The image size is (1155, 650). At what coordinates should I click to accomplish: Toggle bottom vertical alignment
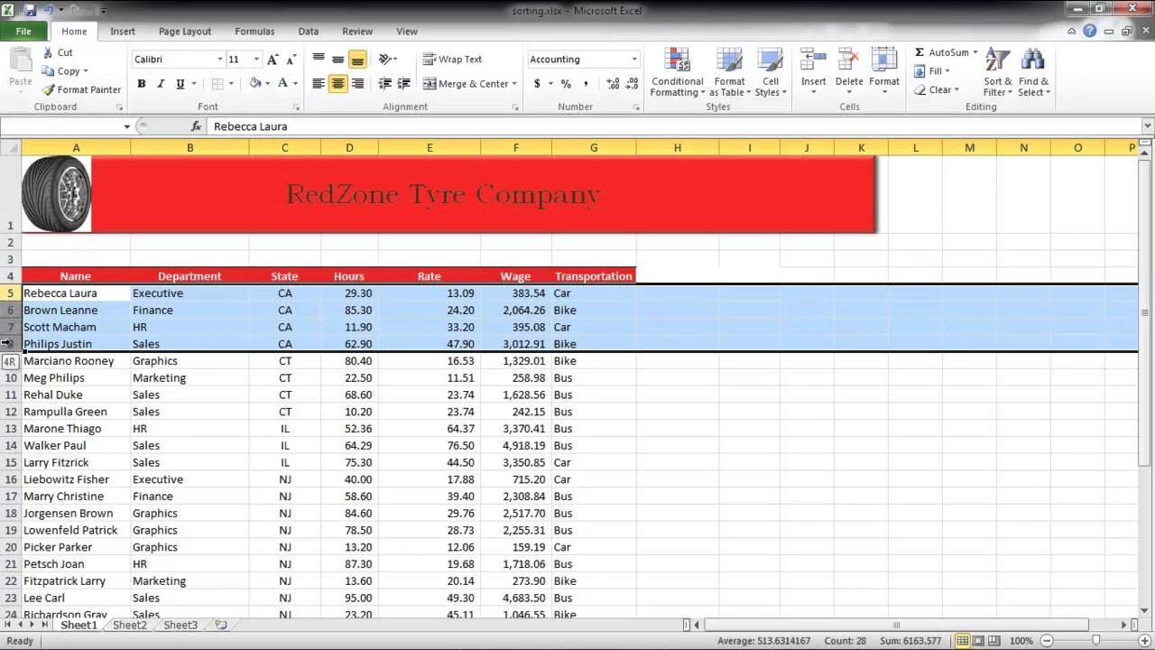click(x=357, y=60)
